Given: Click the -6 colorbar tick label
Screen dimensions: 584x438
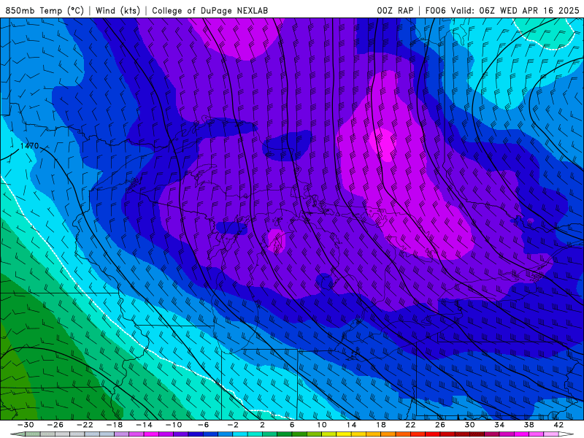Looking at the screenshot, I should (204, 425).
